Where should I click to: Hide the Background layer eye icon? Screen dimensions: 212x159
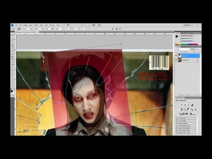176,60
